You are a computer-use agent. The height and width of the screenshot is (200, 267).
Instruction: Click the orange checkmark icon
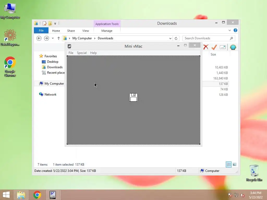(x=214, y=47)
